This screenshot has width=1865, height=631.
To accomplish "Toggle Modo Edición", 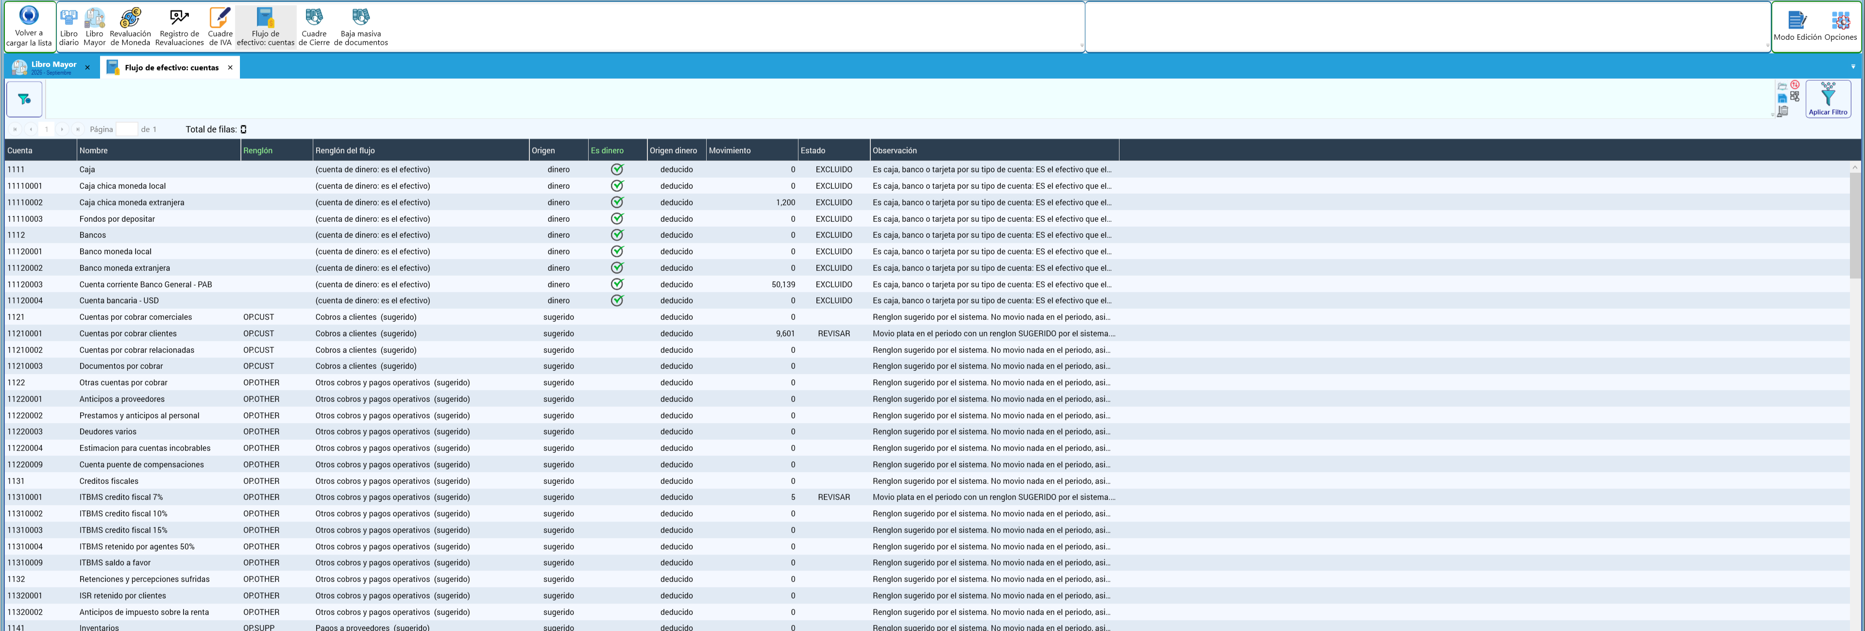I will 1797,26.
